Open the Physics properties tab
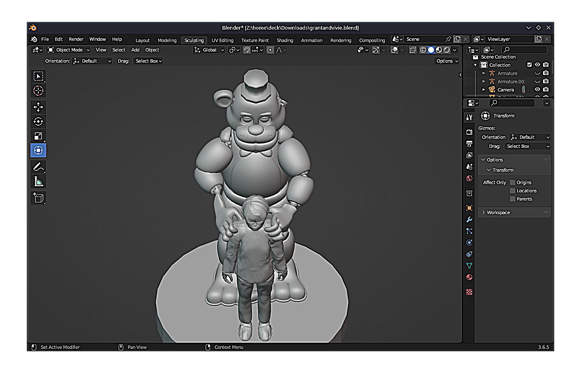The width and height of the screenshot is (581, 383). 469,243
